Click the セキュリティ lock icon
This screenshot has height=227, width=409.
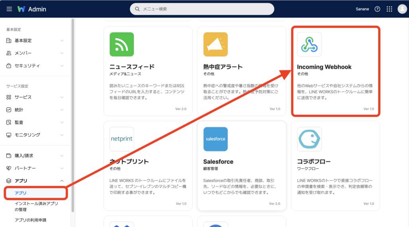(9, 66)
